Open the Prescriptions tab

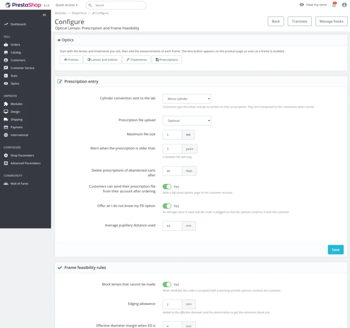point(167,59)
